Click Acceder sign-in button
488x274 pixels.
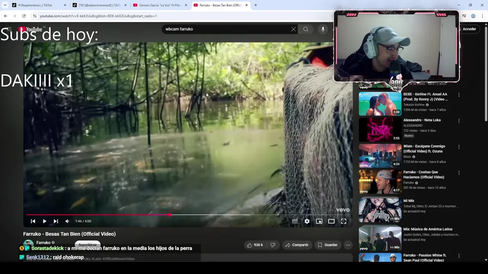point(469,29)
